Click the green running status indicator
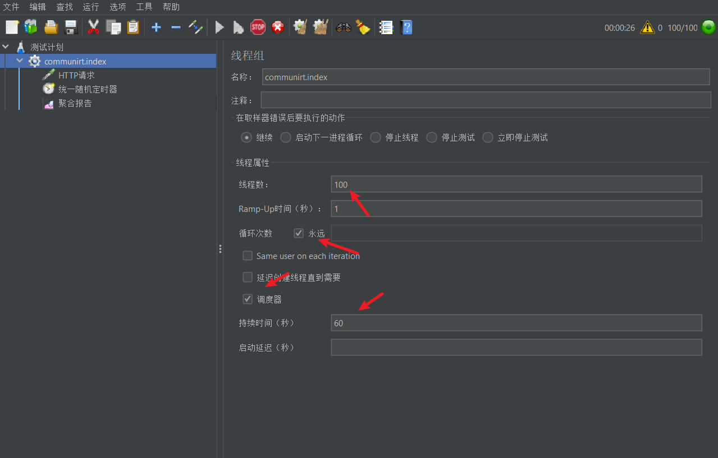Image resolution: width=718 pixels, height=458 pixels. click(708, 27)
